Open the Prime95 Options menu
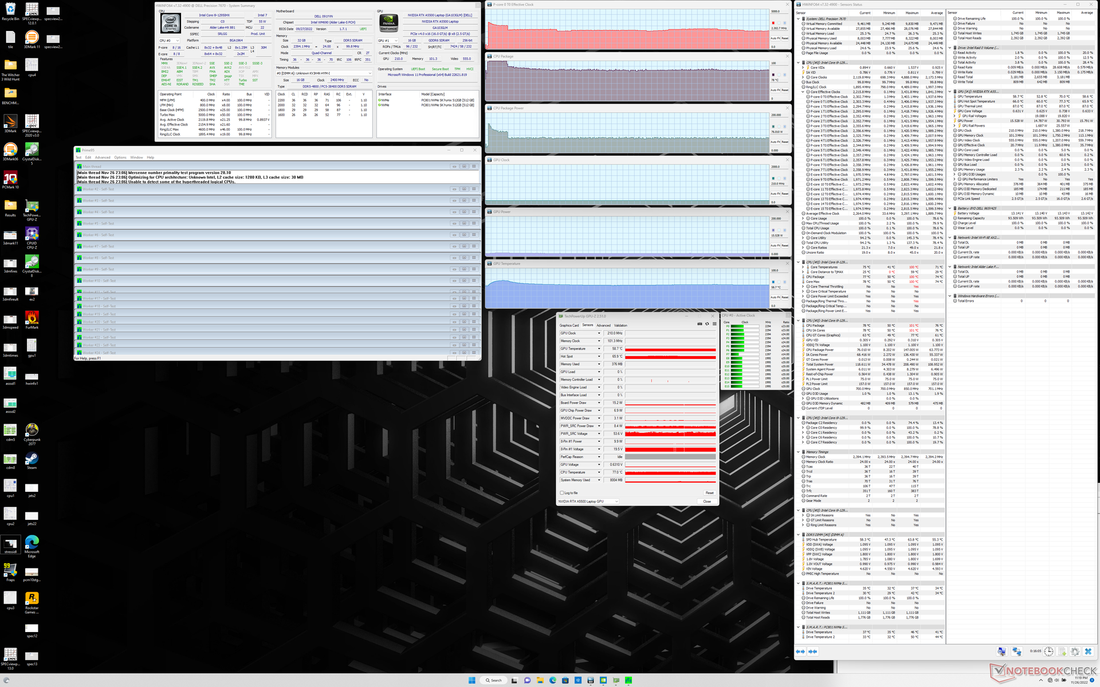Image resolution: width=1100 pixels, height=687 pixels. tap(120, 157)
